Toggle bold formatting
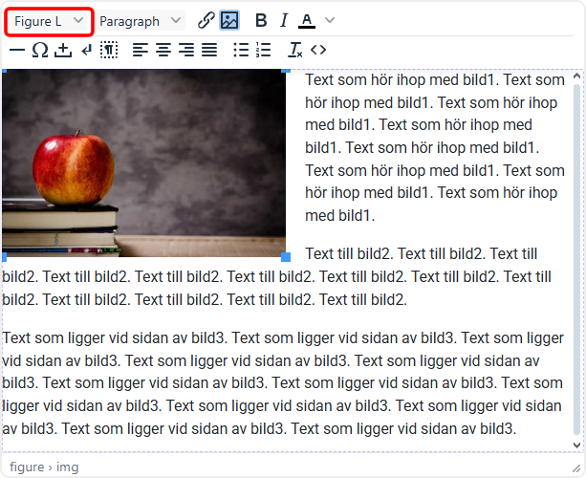The width and height of the screenshot is (586, 478). (261, 20)
